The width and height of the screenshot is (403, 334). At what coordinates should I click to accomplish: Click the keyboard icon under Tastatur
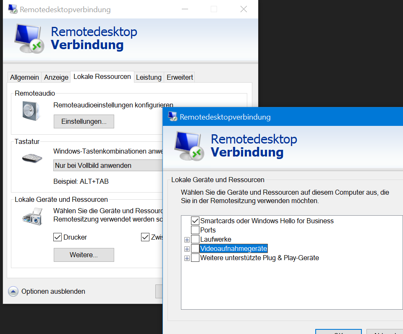pyautogui.click(x=32, y=158)
